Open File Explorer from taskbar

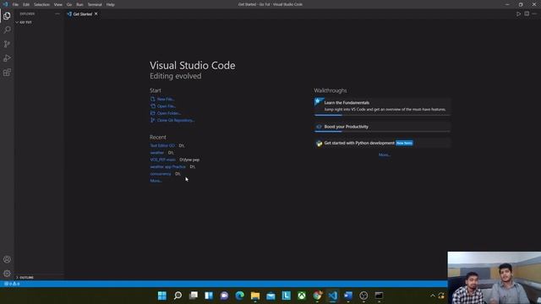255,296
